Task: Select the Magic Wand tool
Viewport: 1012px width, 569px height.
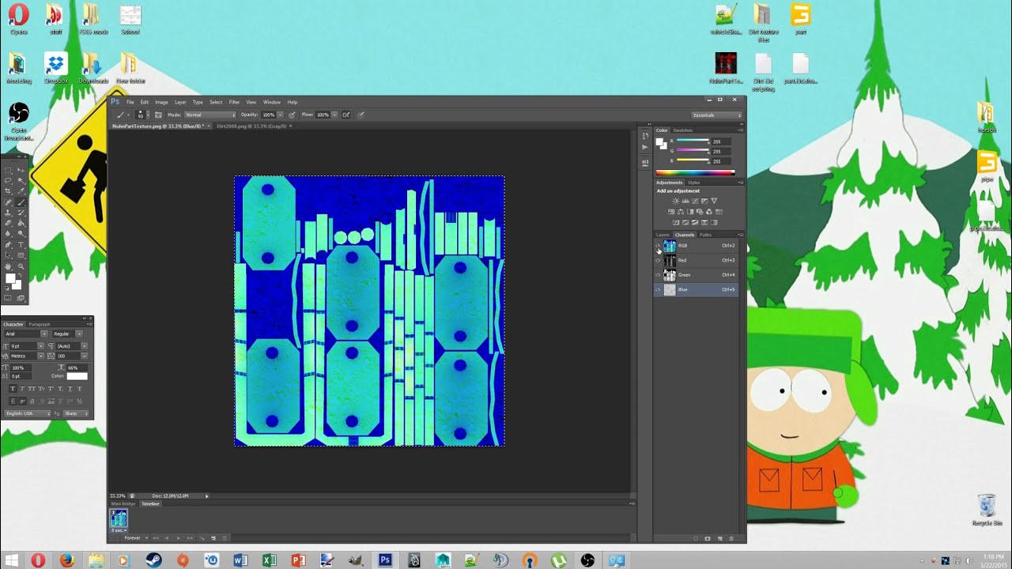Action: [21, 180]
